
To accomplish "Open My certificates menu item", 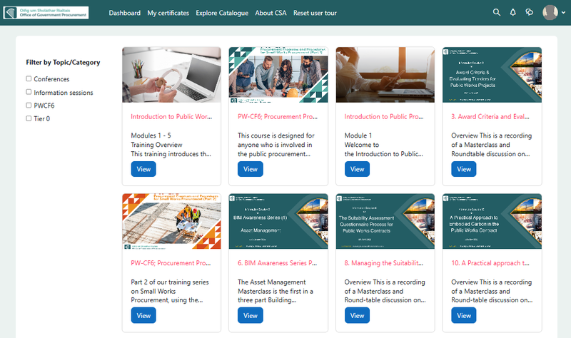I will [x=168, y=13].
